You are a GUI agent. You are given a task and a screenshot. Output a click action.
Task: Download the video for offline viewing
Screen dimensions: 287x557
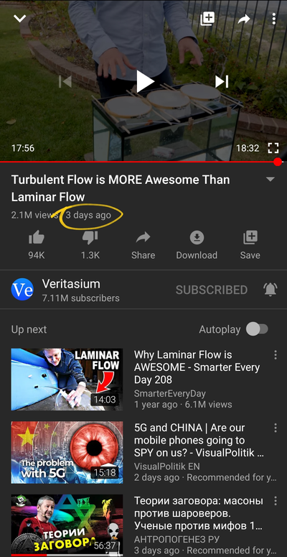(197, 245)
